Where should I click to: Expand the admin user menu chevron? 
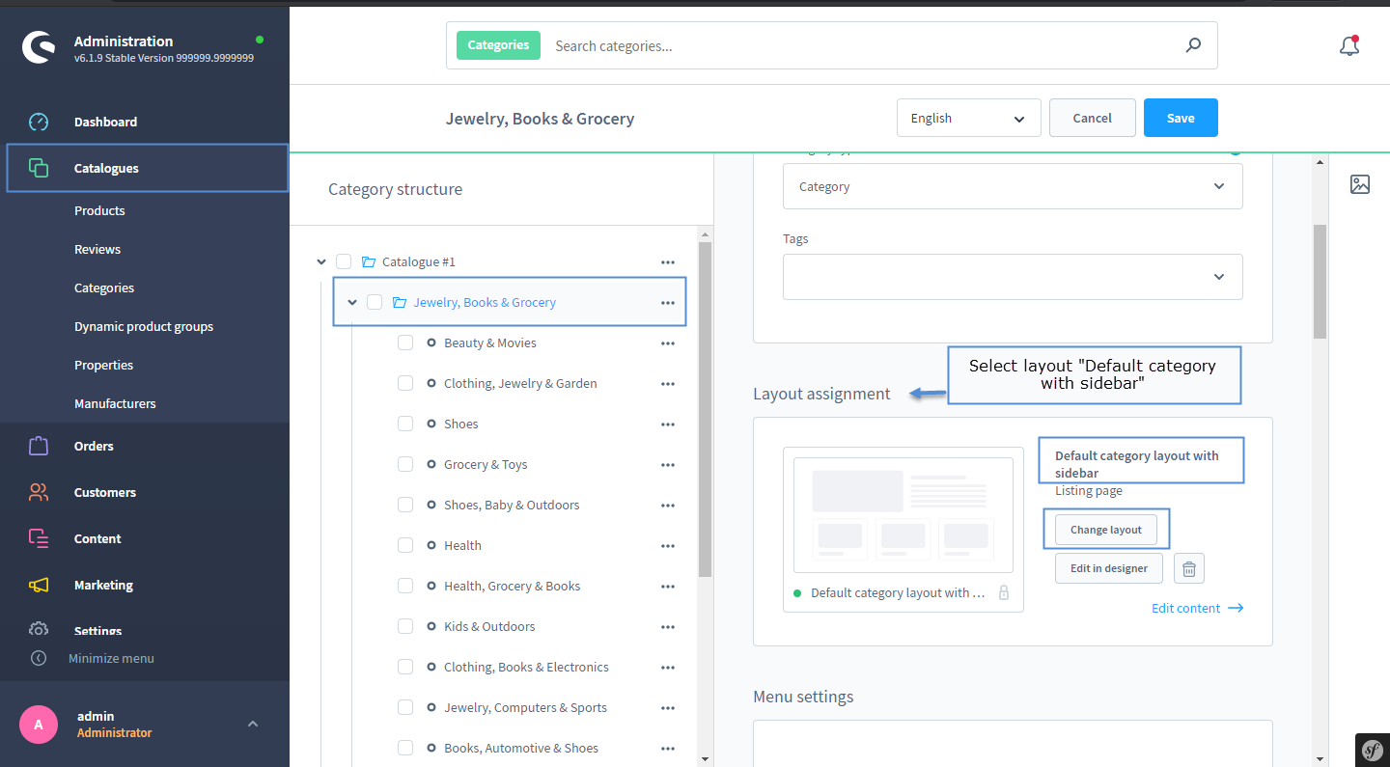coord(253,724)
